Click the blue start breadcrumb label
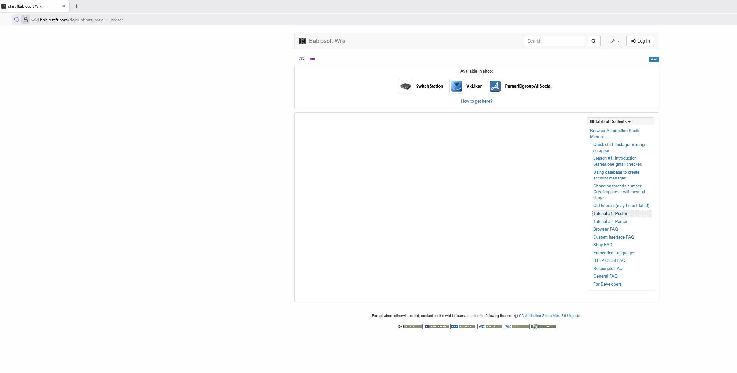This screenshot has height=373, width=737. point(653,59)
